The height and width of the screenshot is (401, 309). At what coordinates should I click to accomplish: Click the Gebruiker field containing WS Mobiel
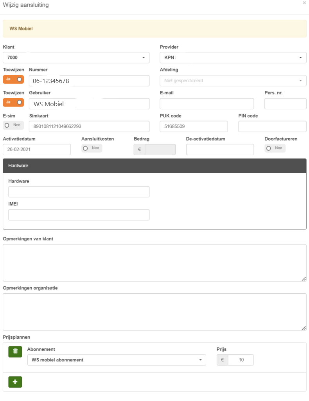click(89, 103)
